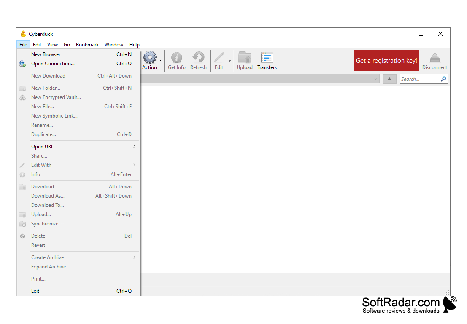
Task: Click the Delete prohibition icon
Action: [23, 236]
